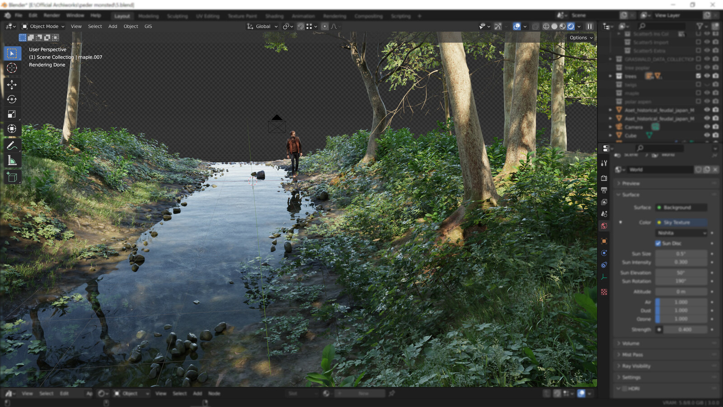Toggle viewport overlays display
Viewport: 723px width, 407px height.
(516, 26)
